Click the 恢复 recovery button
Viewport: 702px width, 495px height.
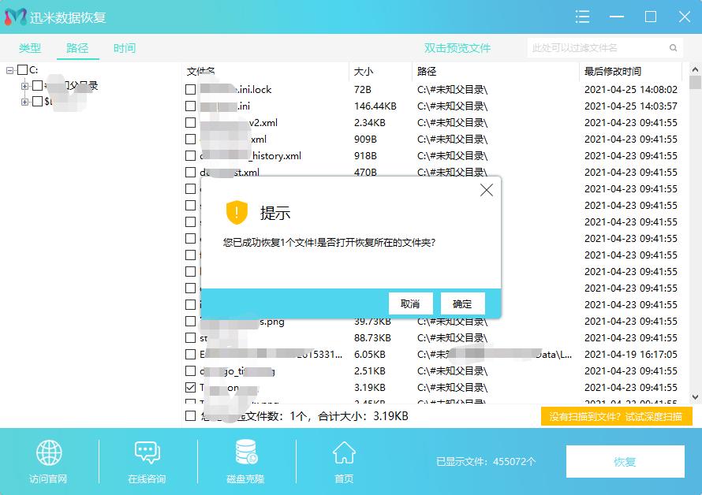(x=625, y=462)
